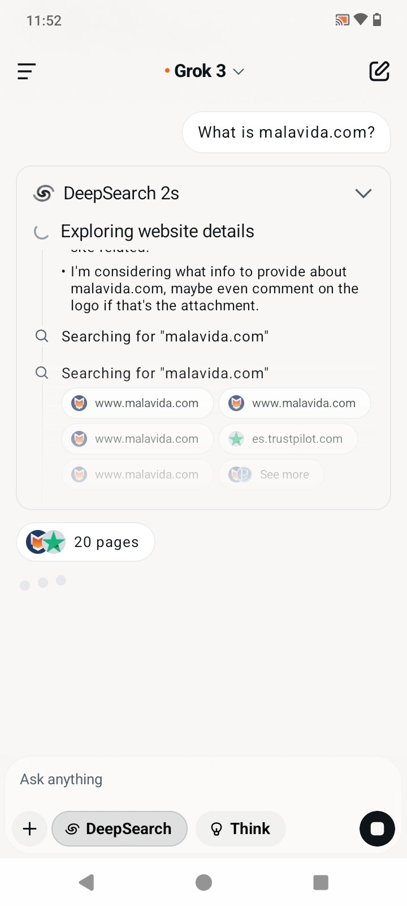
Task: Open the Android recent apps button
Action: point(321,882)
